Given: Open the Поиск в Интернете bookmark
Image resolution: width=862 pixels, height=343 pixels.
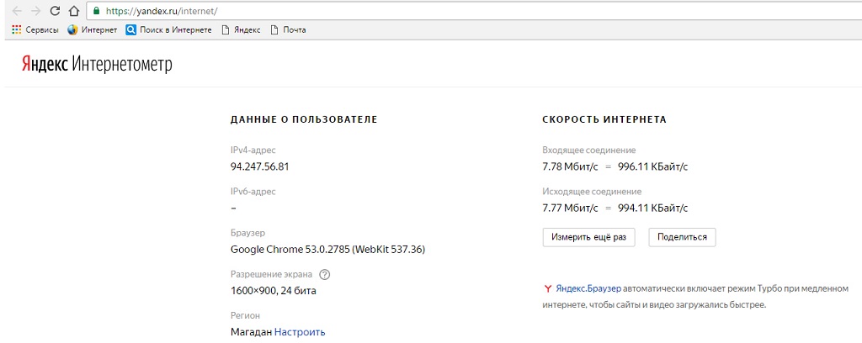Looking at the screenshot, I should 168,30.
